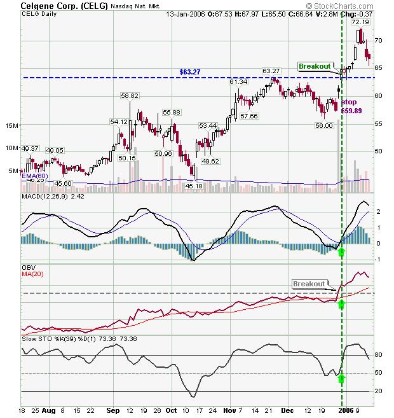394x418 pixels.
Task: Click the 'OBV' indicator label
Action: (29, 267)
